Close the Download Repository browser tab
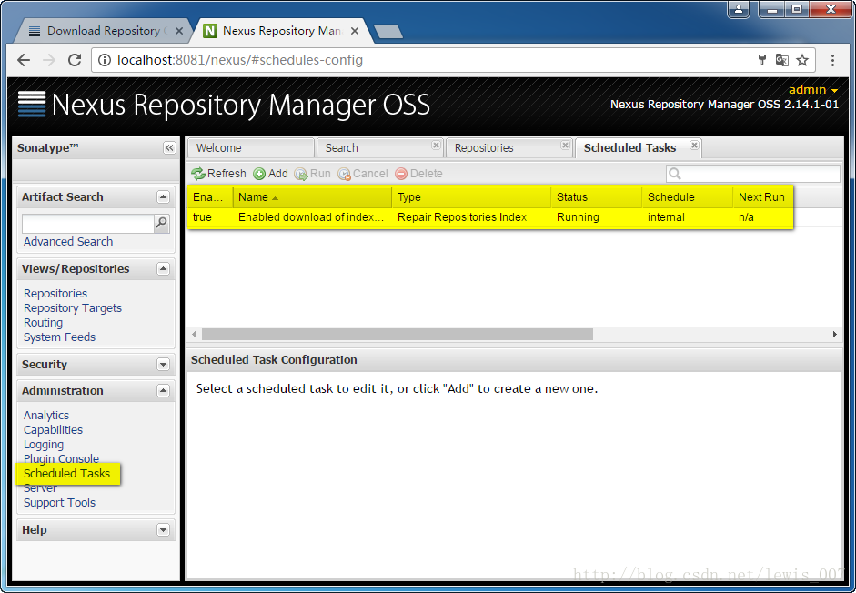The height and width of the screenshot is (593, 856). tap(178, 31)
